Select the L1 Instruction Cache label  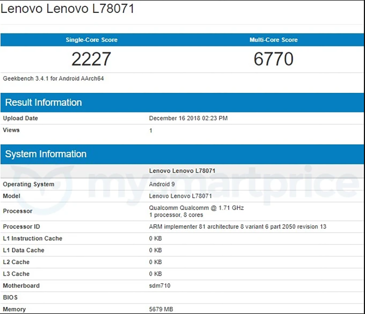(33, 238)
